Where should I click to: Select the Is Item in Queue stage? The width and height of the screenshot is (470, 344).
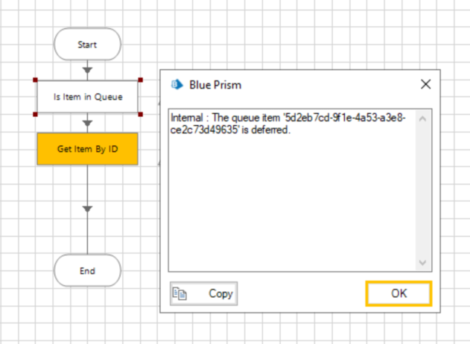click(88, 97)
